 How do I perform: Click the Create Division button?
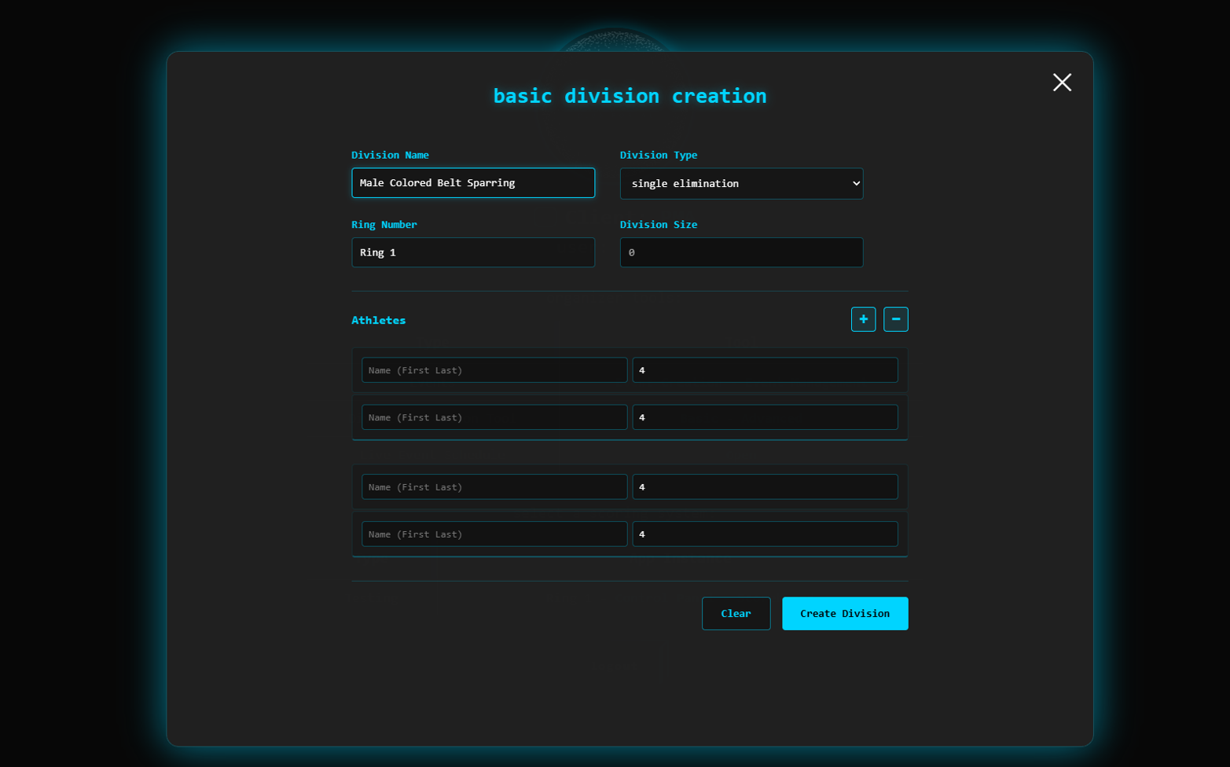click(x=845, y=614)
